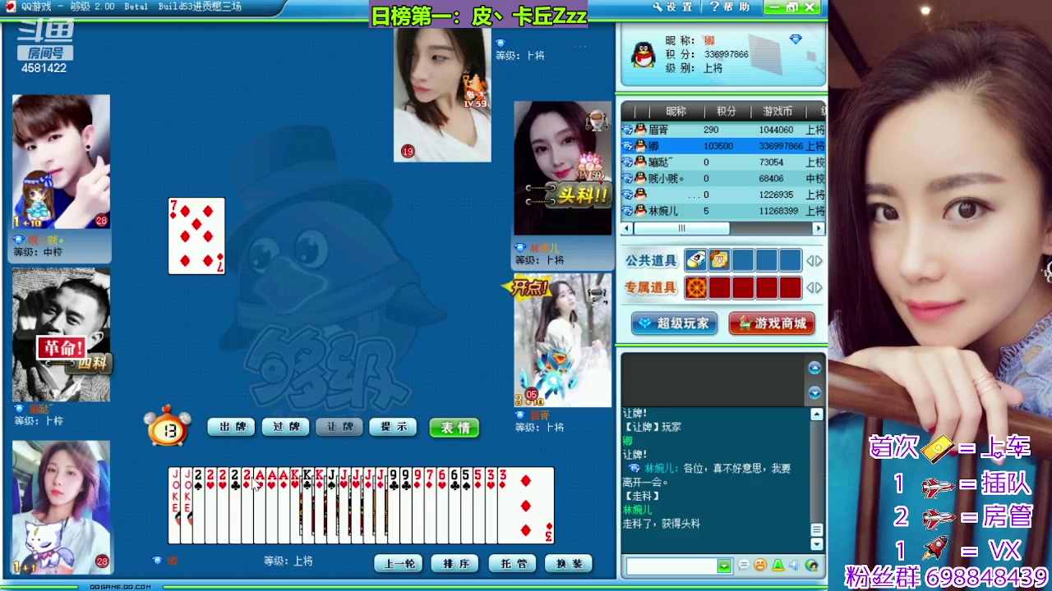The width and height of the screenshot is (1052, 591).
Task: Click the 公共道具 page arrows
Action: (814, 261)
